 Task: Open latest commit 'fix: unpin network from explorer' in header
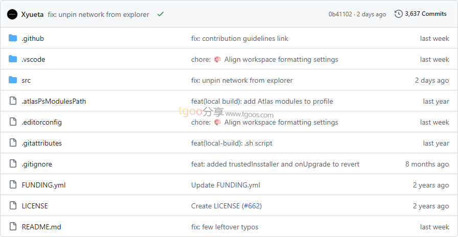(x=98, y=14)
